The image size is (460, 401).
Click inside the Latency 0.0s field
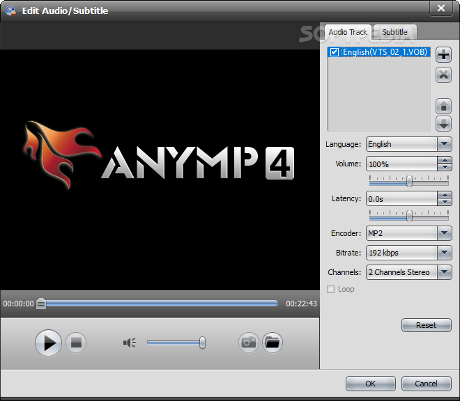[x=401, y=198]
